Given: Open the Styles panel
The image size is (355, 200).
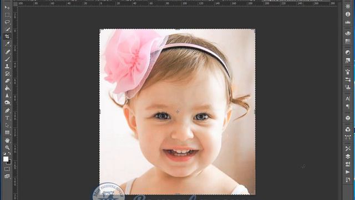Looking at the screenshot, I should click(x=348, y=61).
